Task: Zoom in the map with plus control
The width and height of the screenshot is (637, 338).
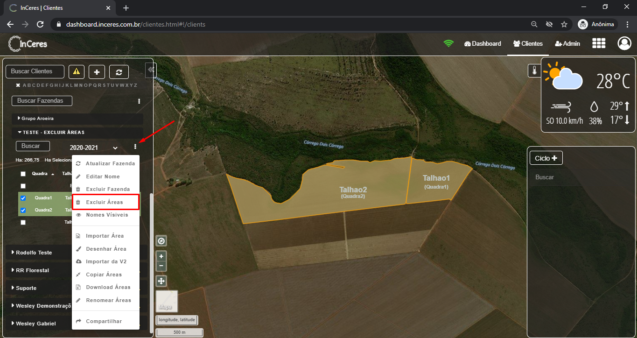Action: tap(161, 256)
